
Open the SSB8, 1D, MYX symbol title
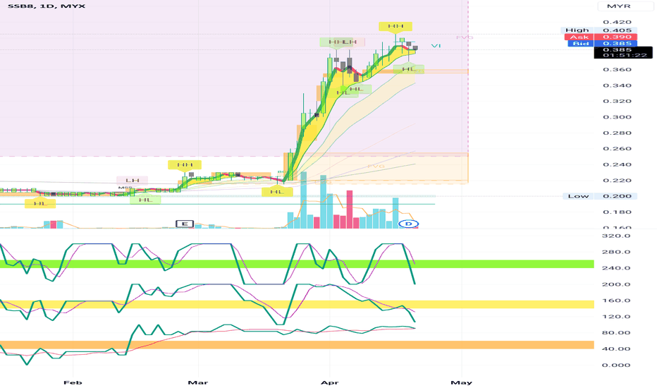coord(47,6)
